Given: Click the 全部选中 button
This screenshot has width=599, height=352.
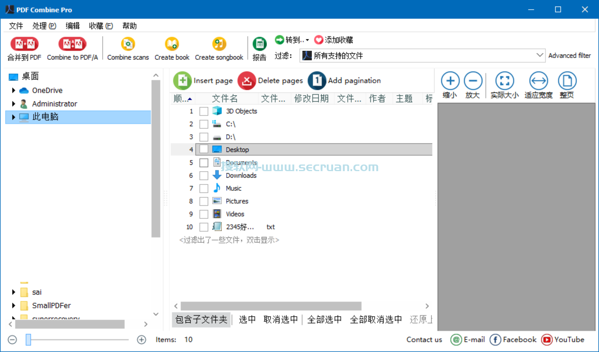Looking at the screenshot, I should [x=324, y=320].
